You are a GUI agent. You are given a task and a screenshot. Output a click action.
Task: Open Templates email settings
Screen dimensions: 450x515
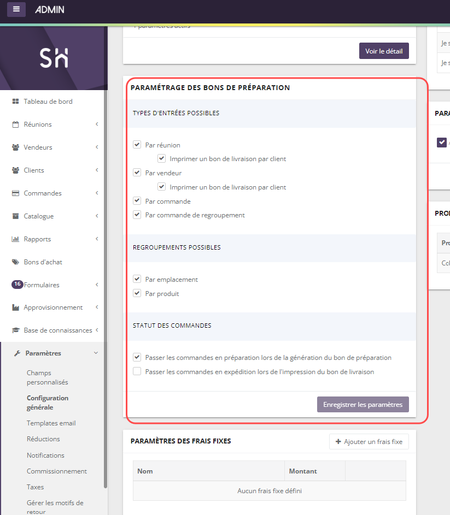(51, 423)
